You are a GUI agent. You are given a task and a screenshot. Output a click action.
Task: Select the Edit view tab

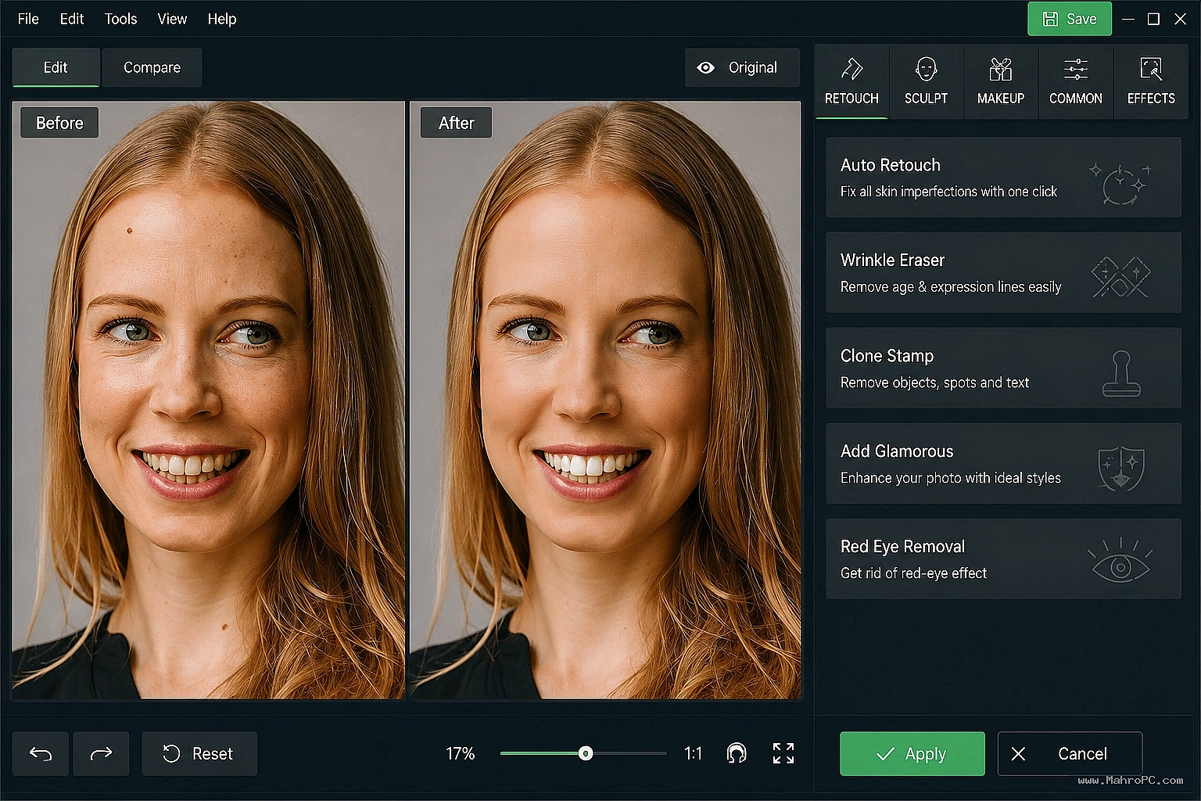(x=56, y=67)
